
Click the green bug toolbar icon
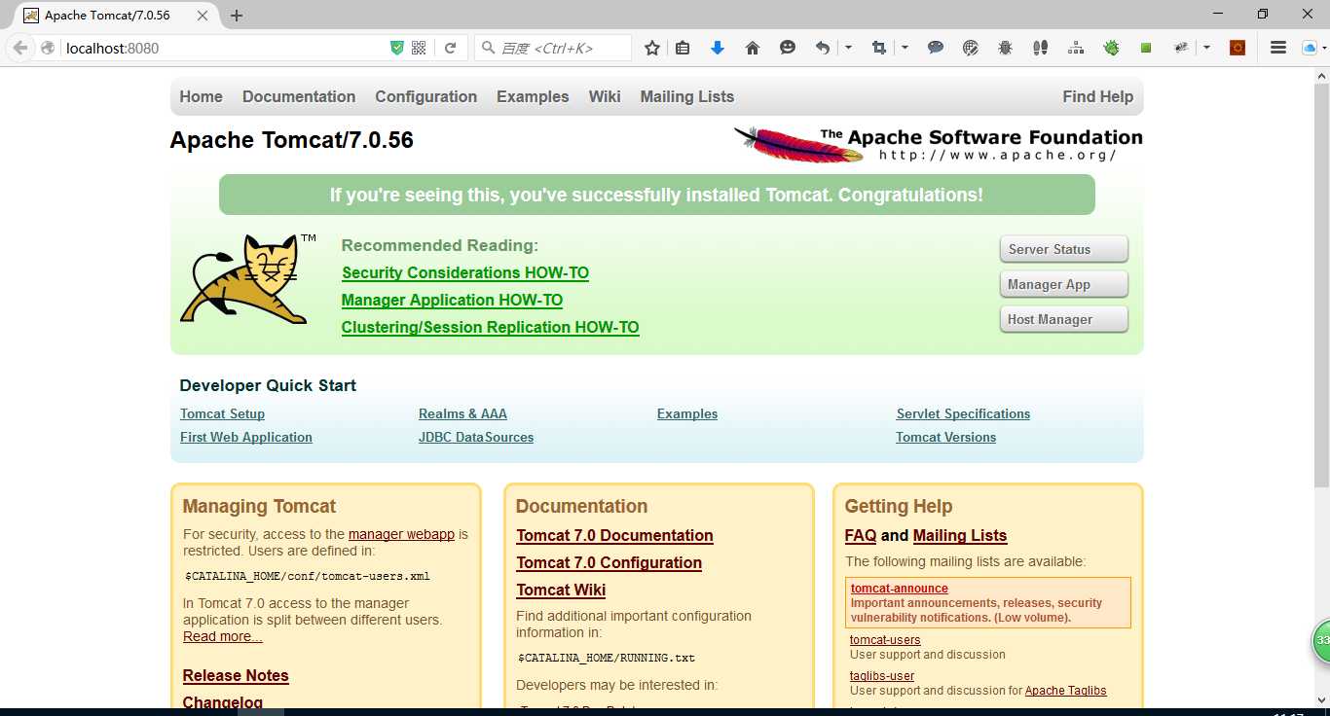click(x=1111, y=48)
